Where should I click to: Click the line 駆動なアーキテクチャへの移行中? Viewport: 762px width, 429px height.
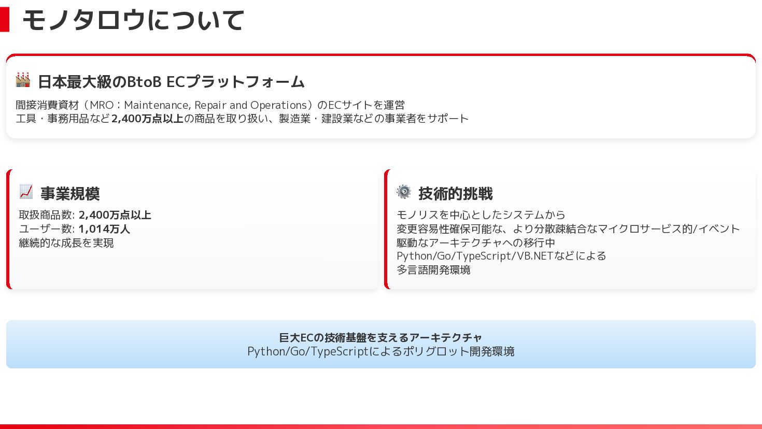[476, 242]
